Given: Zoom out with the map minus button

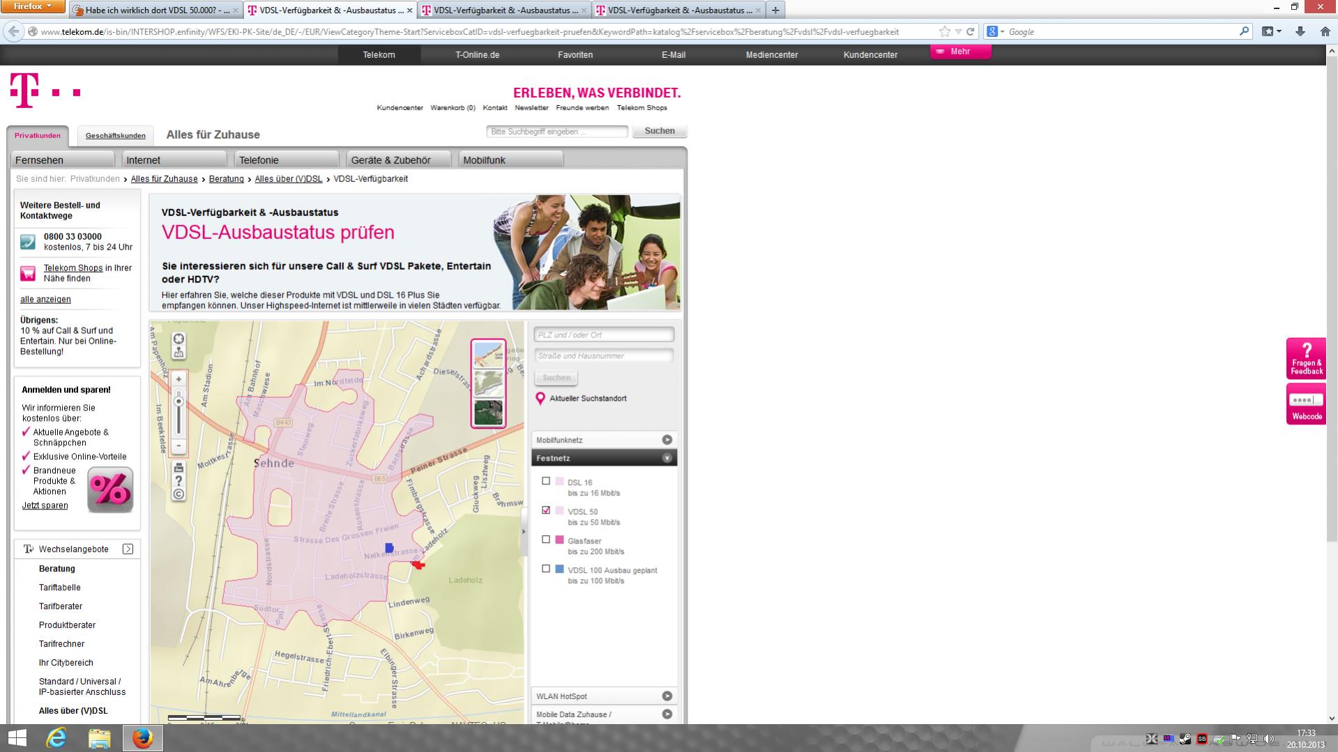Looking at the screenshot, I should point(178,445).
